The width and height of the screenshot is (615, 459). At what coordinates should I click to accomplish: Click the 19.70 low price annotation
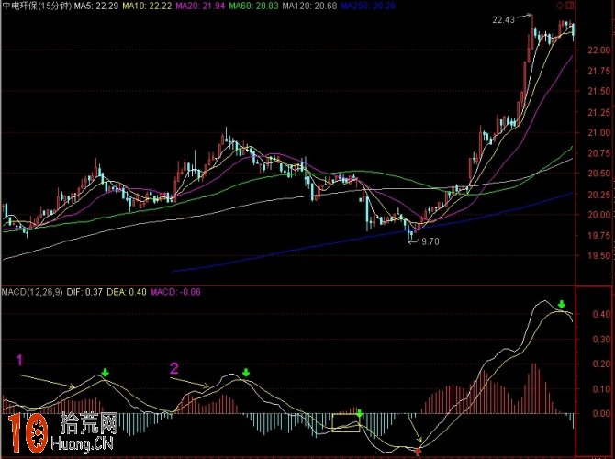(x=428, y=241)
